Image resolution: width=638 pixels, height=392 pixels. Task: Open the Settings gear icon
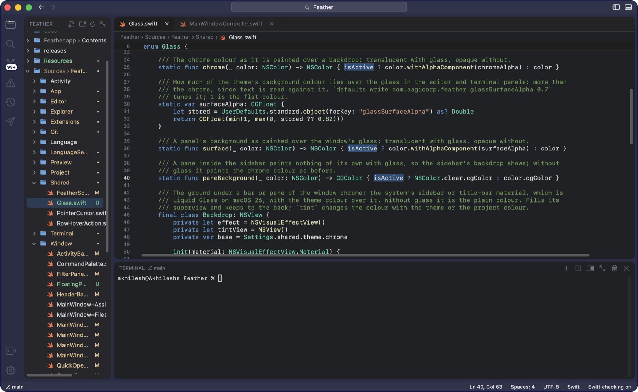[x=11, y=370]
